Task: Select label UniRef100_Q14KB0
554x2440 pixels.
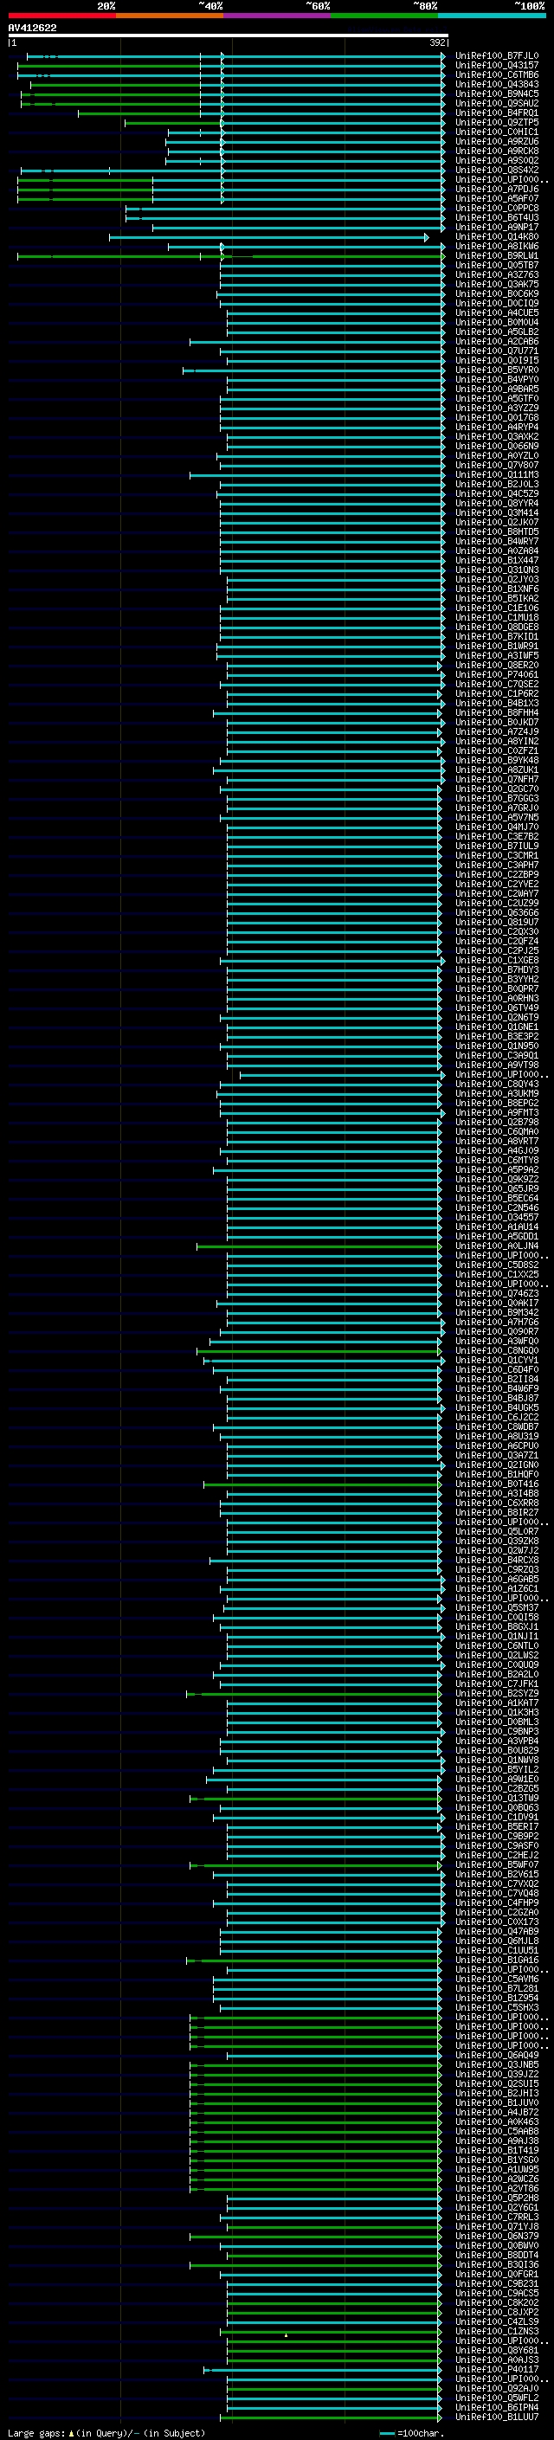Action: (496, 237)
